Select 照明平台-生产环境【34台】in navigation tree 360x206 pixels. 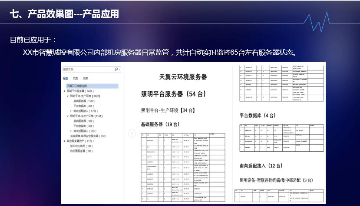point(85,96)
